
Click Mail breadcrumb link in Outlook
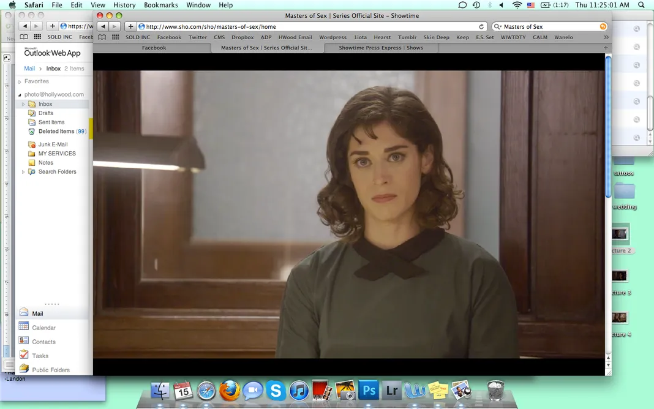29,69
